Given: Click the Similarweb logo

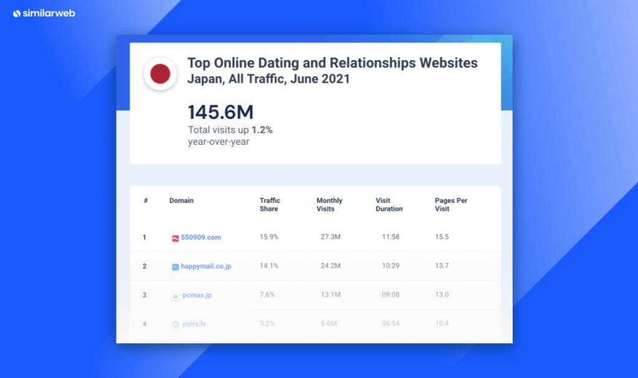Looking at the screenshot, I should pos(44,13).
